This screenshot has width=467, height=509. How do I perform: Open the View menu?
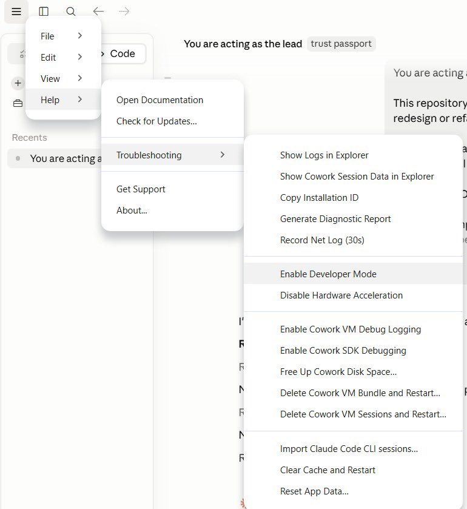[63, 78]
